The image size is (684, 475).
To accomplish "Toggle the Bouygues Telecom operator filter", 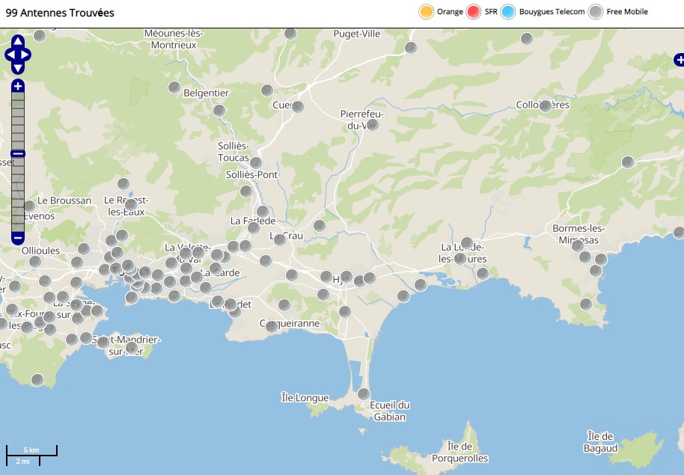I will pos(509,12).
